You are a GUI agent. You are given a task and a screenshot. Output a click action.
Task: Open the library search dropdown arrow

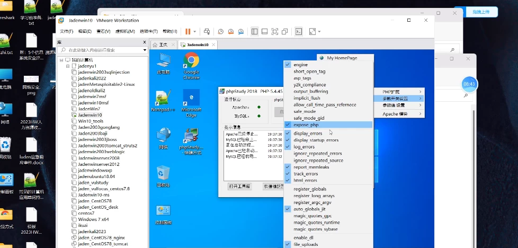pyautogui.click(x=145, y=50)
